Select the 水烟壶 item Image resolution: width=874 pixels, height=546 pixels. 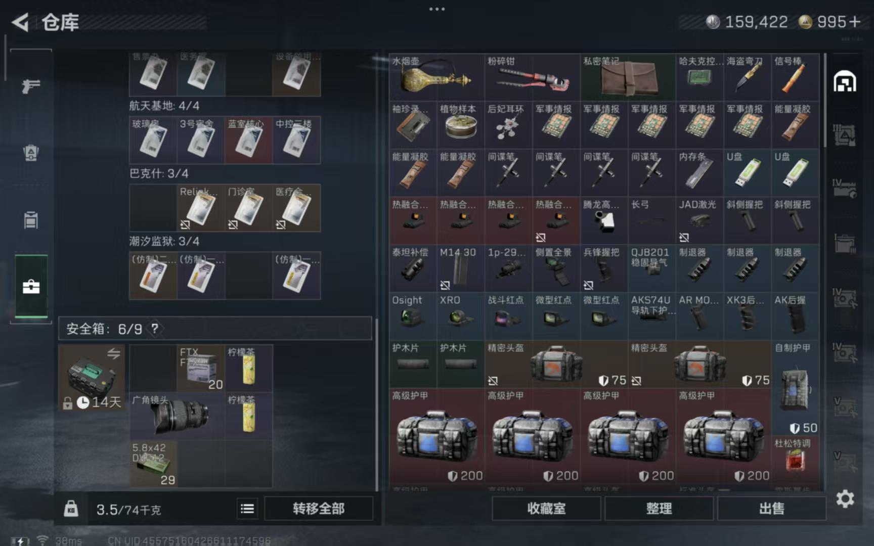(x=436, y=77)
